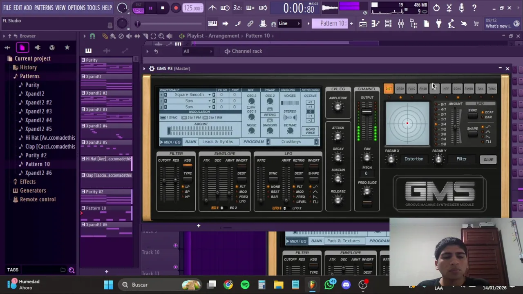Open the EDIT menu
Image resolution: width=523 pixels, height=294 pixels.
tap(18, 8)
